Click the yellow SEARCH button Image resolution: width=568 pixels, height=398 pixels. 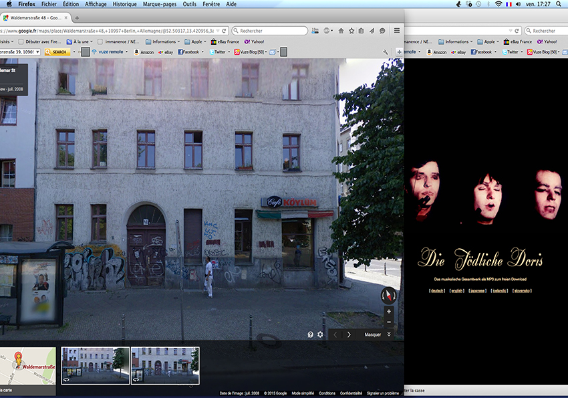57,52
